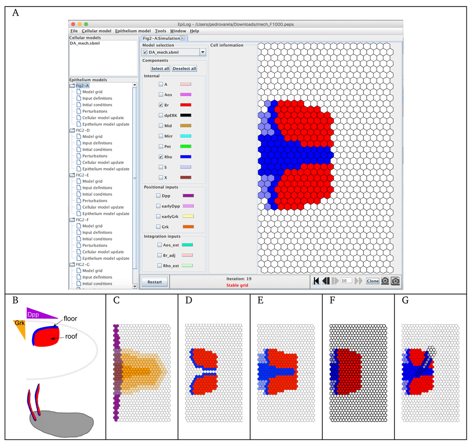The width and height of the screenshot is (472, 447).
Task: Open the DA_mech.sbml model selection dropdown
Action: [203, 52]
